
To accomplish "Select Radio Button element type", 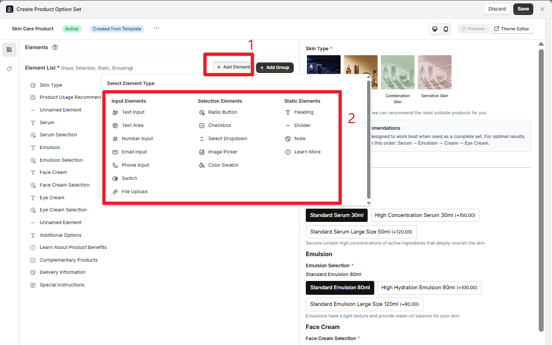I will coord(222,112).
